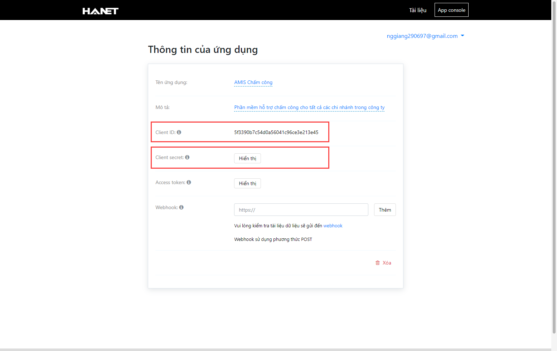Click the Thêm webhook button
Screen dimensions: 557x351
(x=385, y=210)
